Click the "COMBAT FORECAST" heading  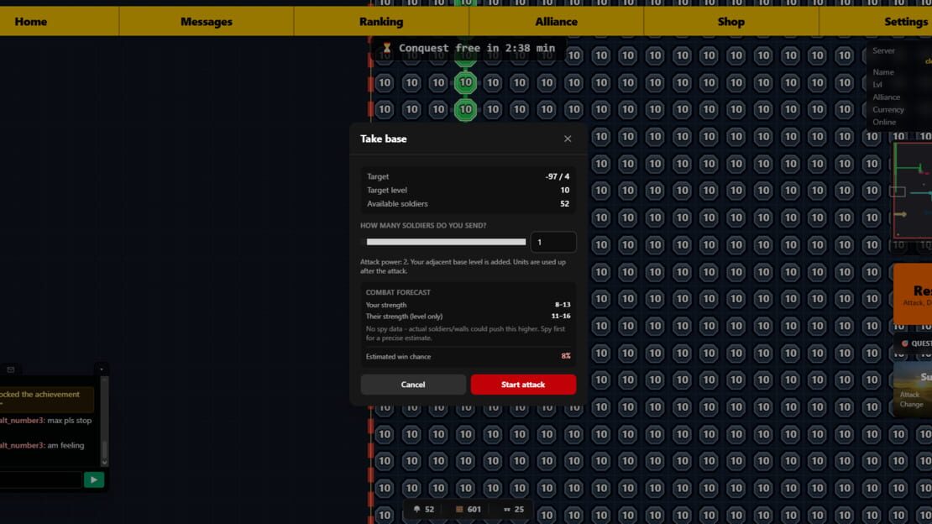[398, 292]
